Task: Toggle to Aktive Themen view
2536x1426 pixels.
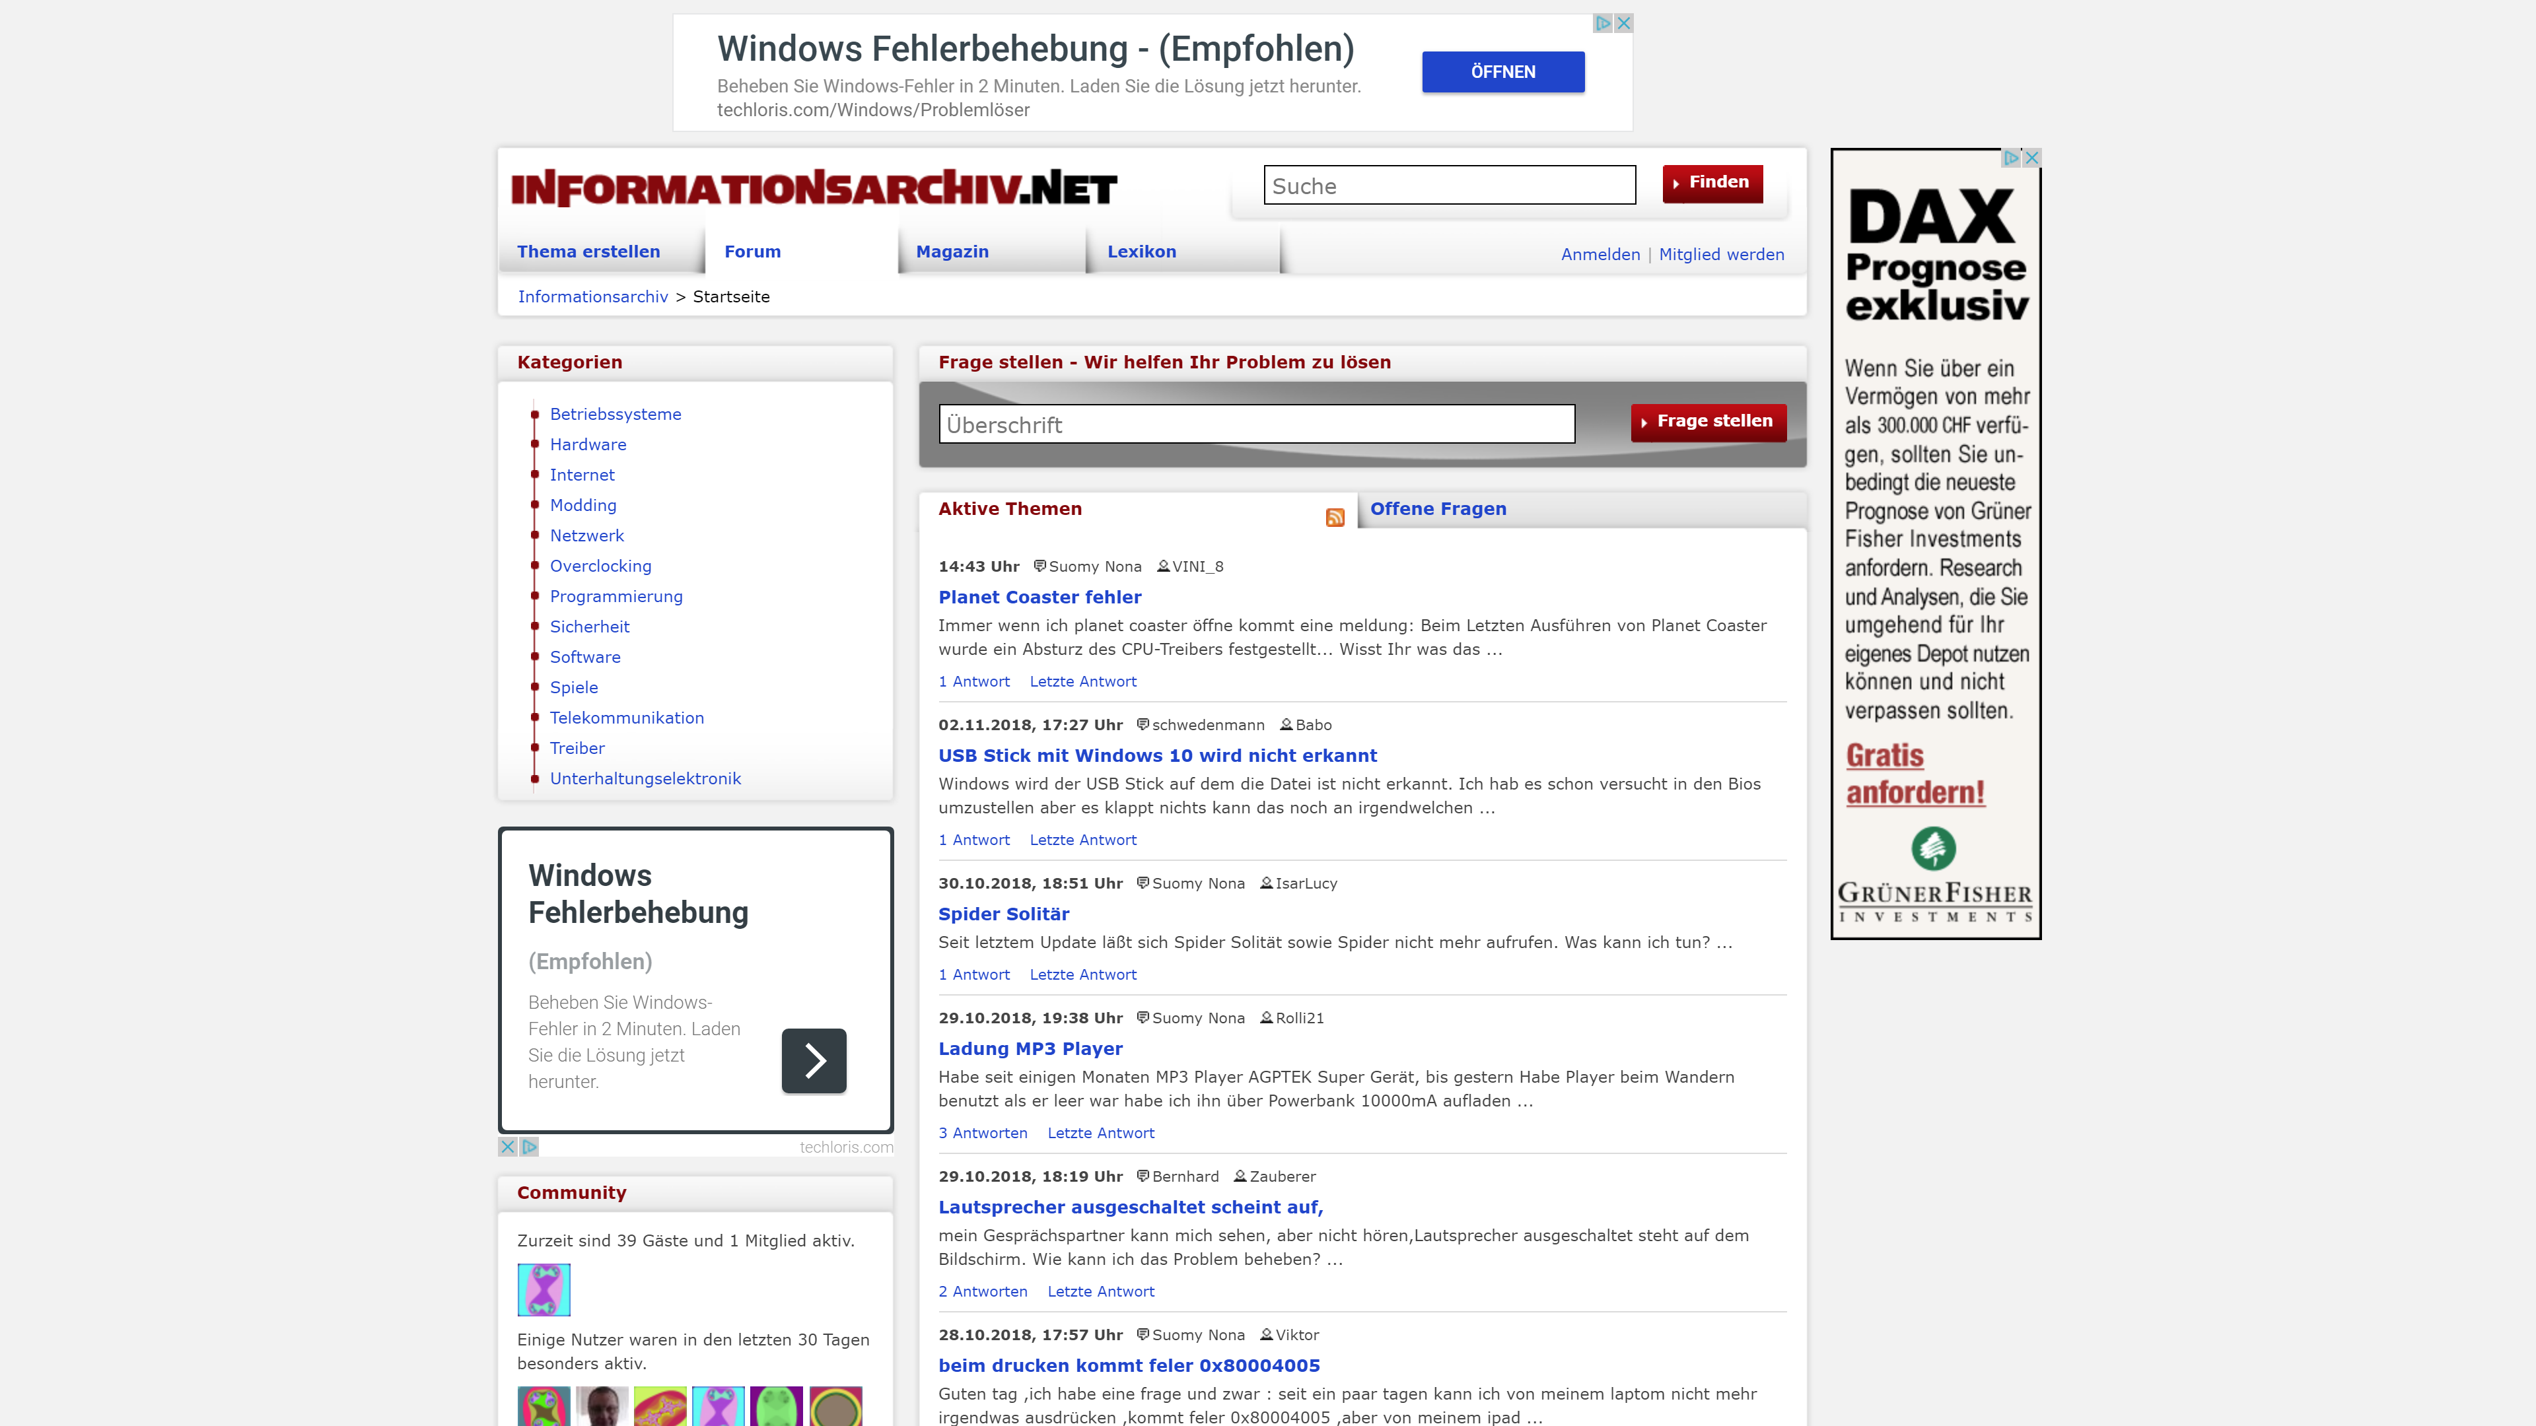Action: coord(1008,508)
